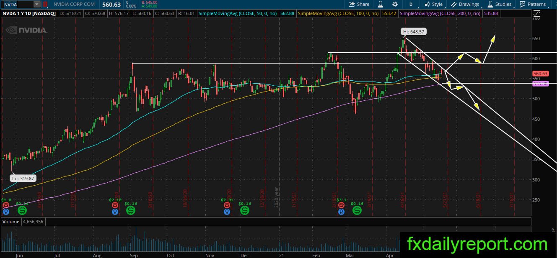
Task: Open the Patterns menu
Action: pos(533,4)
